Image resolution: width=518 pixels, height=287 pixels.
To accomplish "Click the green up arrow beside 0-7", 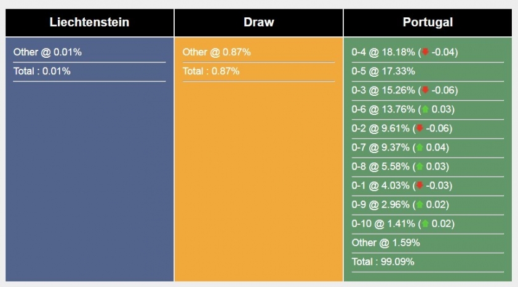I will [420, 147].
